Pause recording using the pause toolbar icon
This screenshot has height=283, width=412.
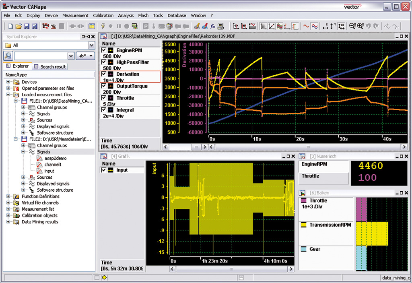(118, 26)
